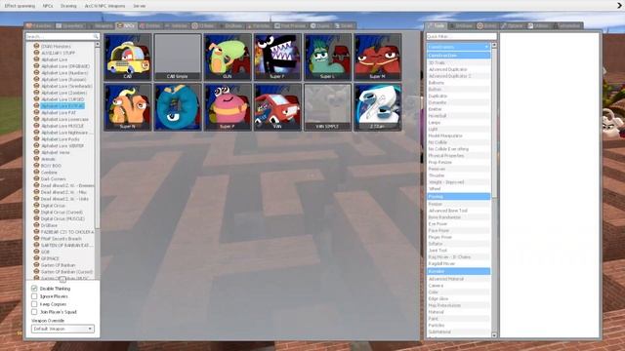Open the Server menu
The height and width of the screenshot is (351, 625).
click(139, 6)
